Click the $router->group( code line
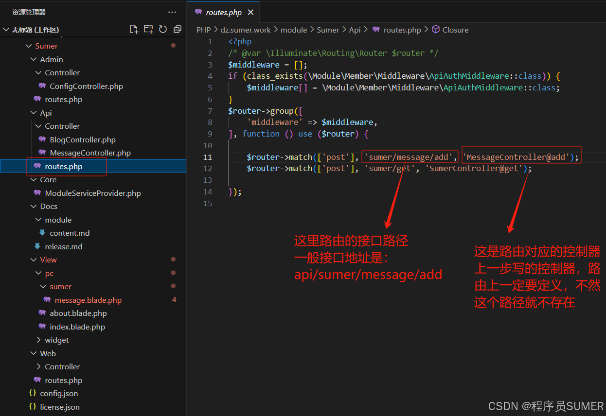The image size is (606, 416). click(266, 111)
